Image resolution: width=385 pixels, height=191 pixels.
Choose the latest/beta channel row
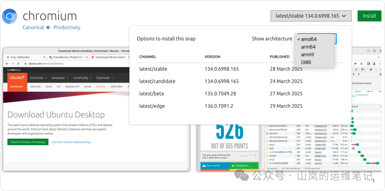coord(240,94)
